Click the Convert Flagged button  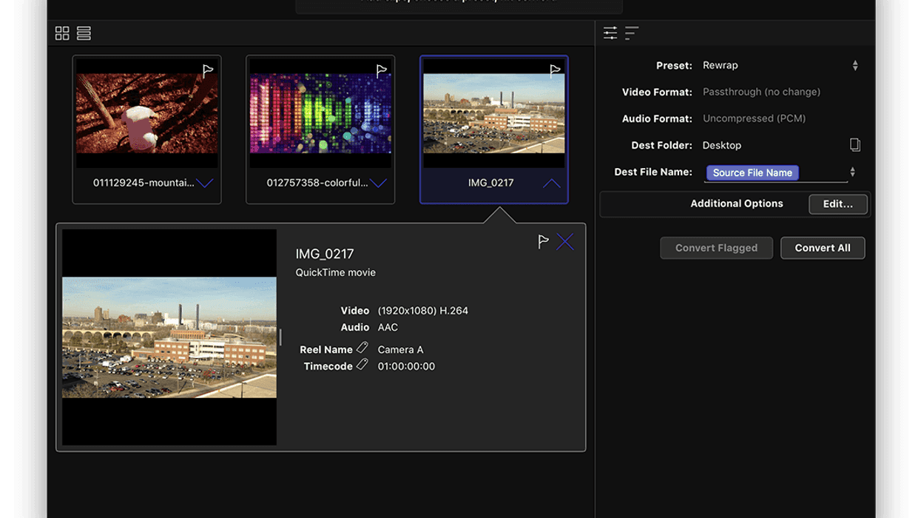click(x=716, y=248)
